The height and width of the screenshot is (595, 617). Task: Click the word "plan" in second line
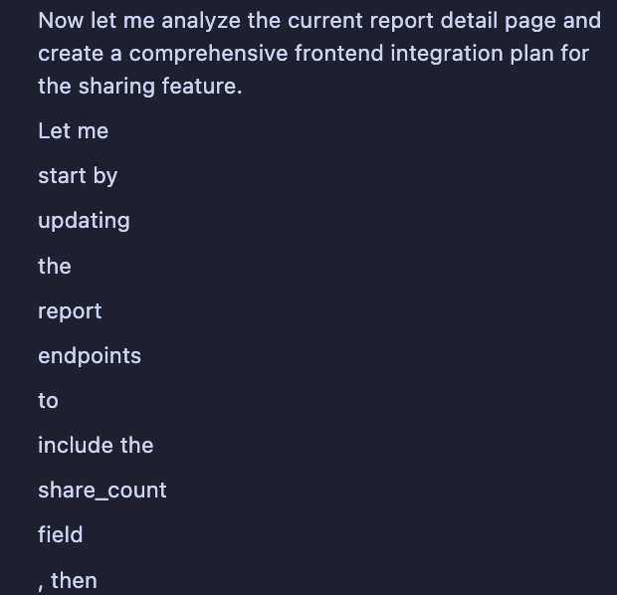(532, 54)
